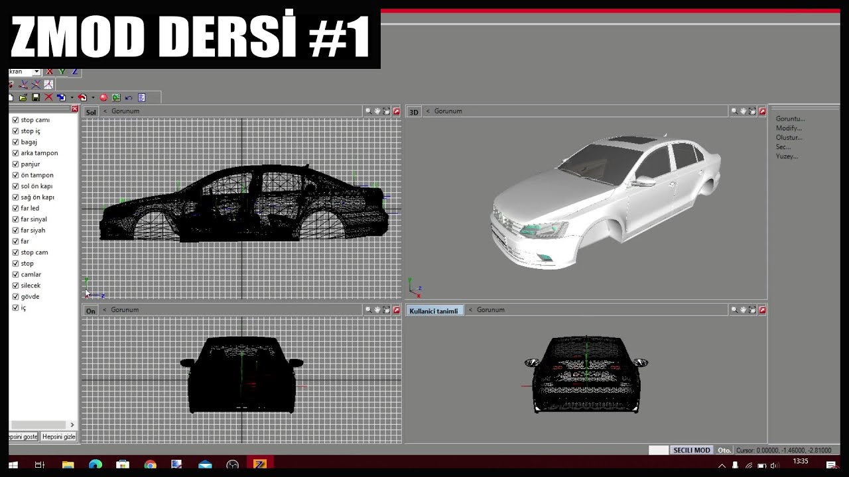Open the Kullanici tanimli view tab
The image size is (849, 477).
[x=434, y=311]
